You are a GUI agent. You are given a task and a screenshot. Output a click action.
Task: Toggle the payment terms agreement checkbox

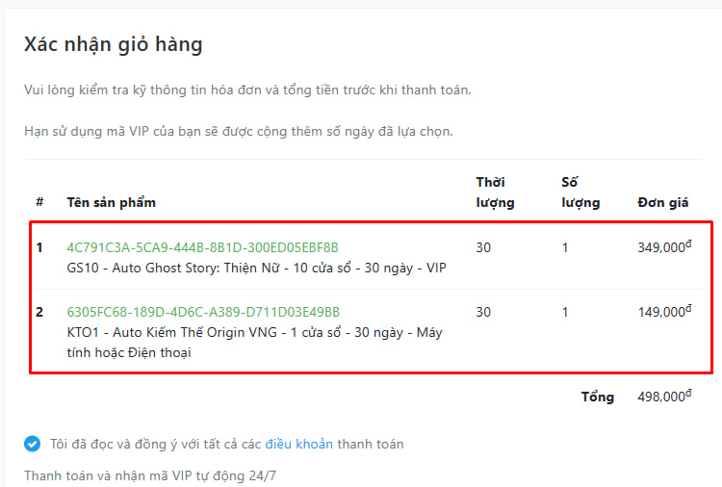pyautogui.click(x=32, y=444)
